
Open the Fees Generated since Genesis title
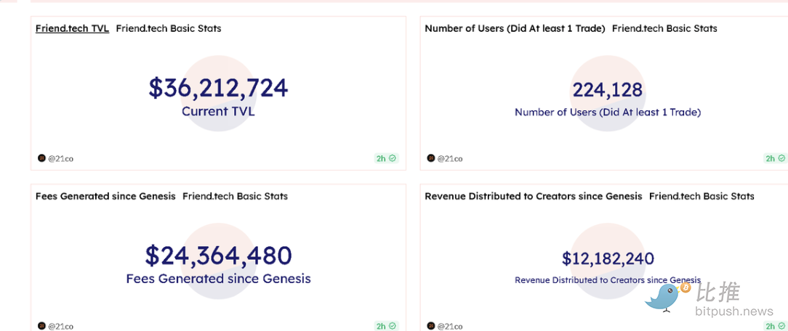(105, 196)
